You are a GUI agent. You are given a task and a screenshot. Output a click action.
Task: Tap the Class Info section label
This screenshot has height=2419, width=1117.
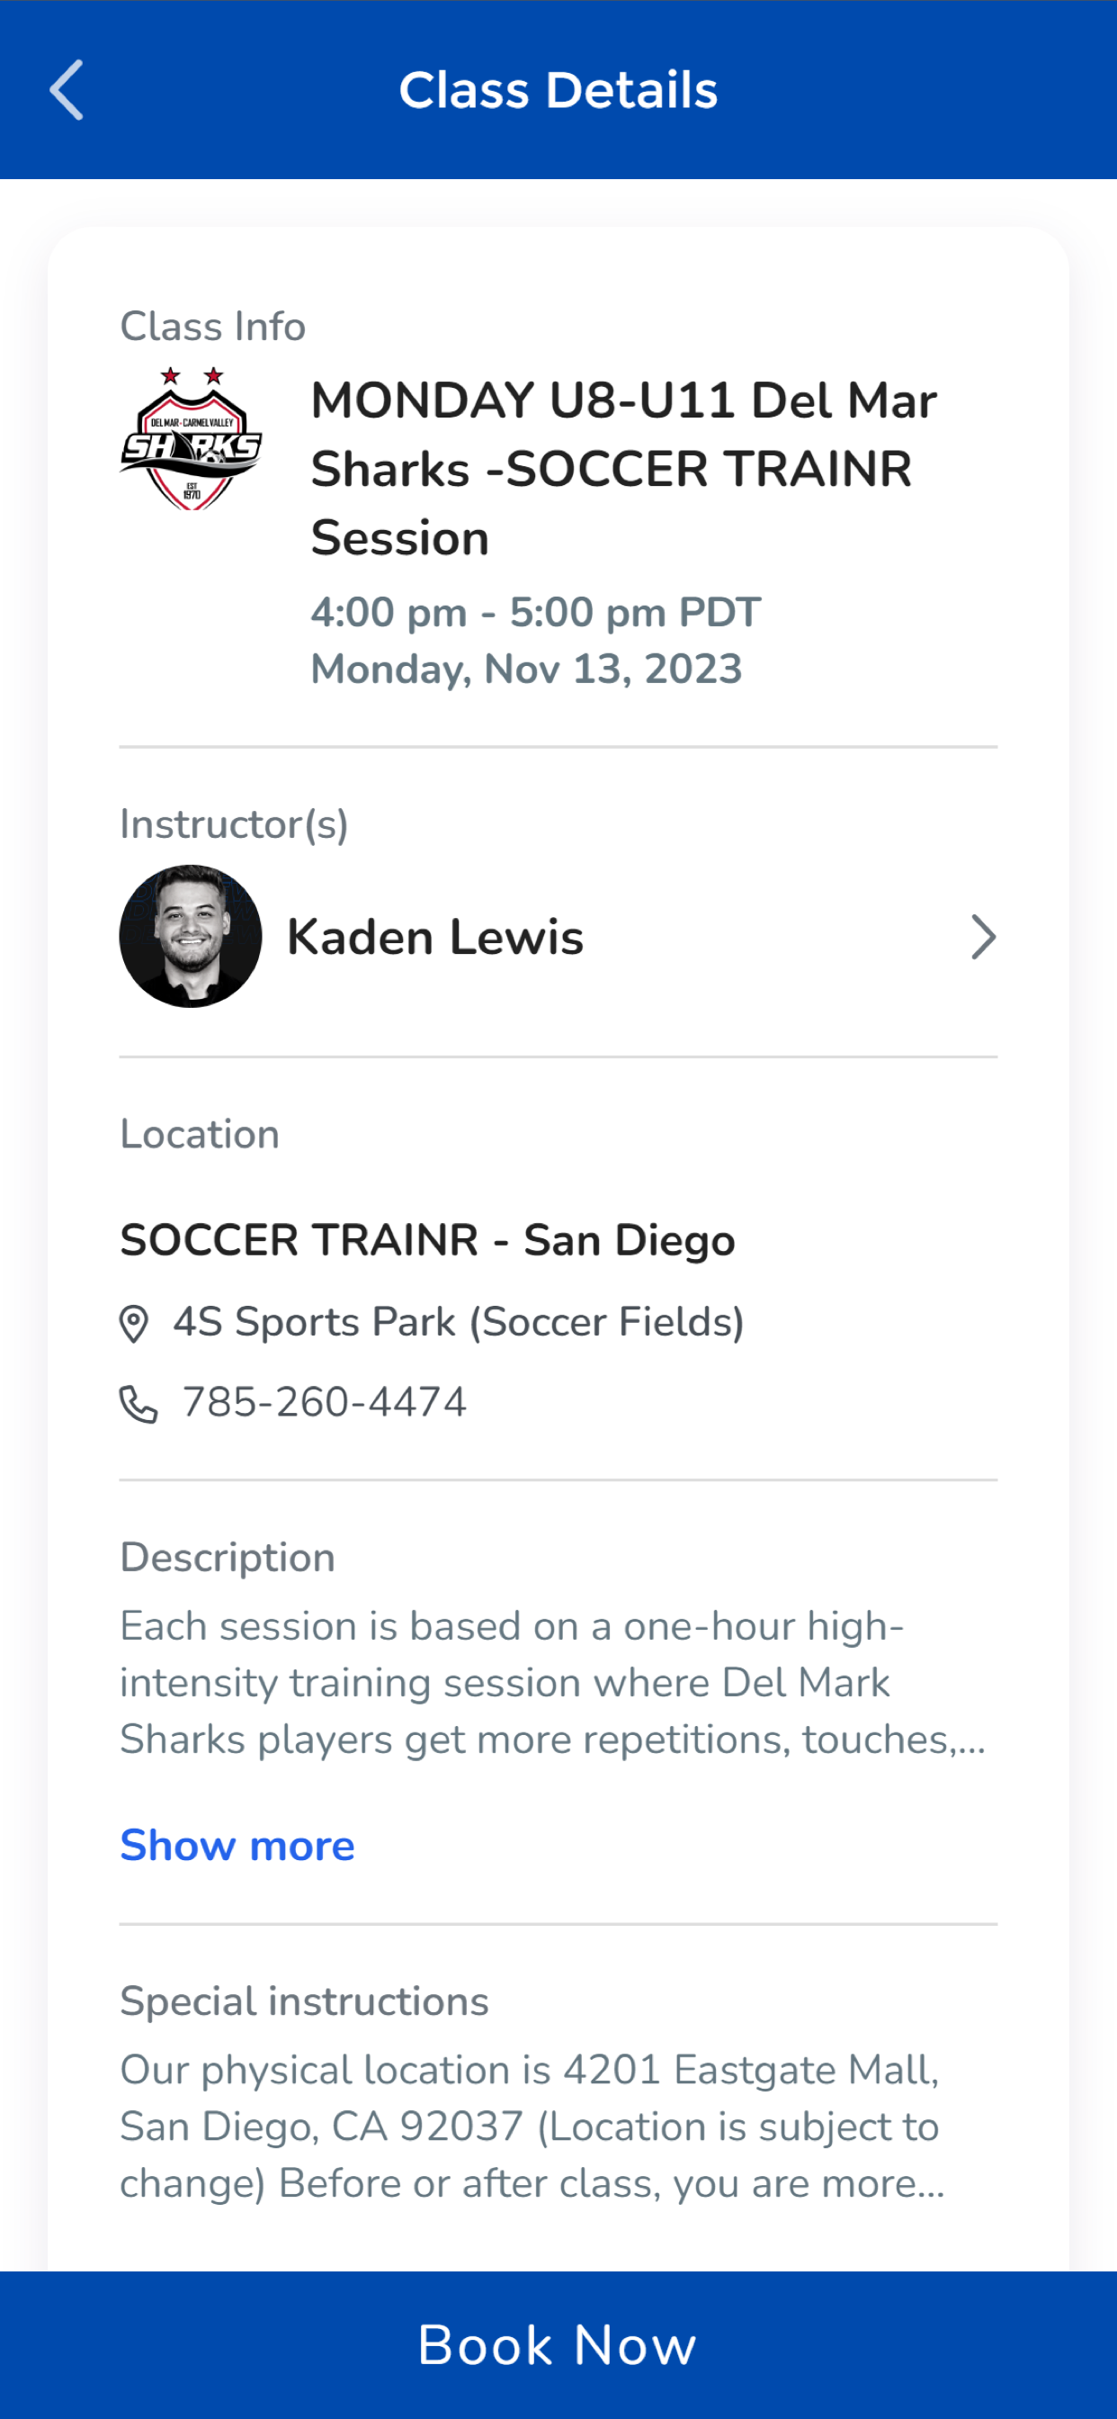pyautogui.click(x=213, y=327)
